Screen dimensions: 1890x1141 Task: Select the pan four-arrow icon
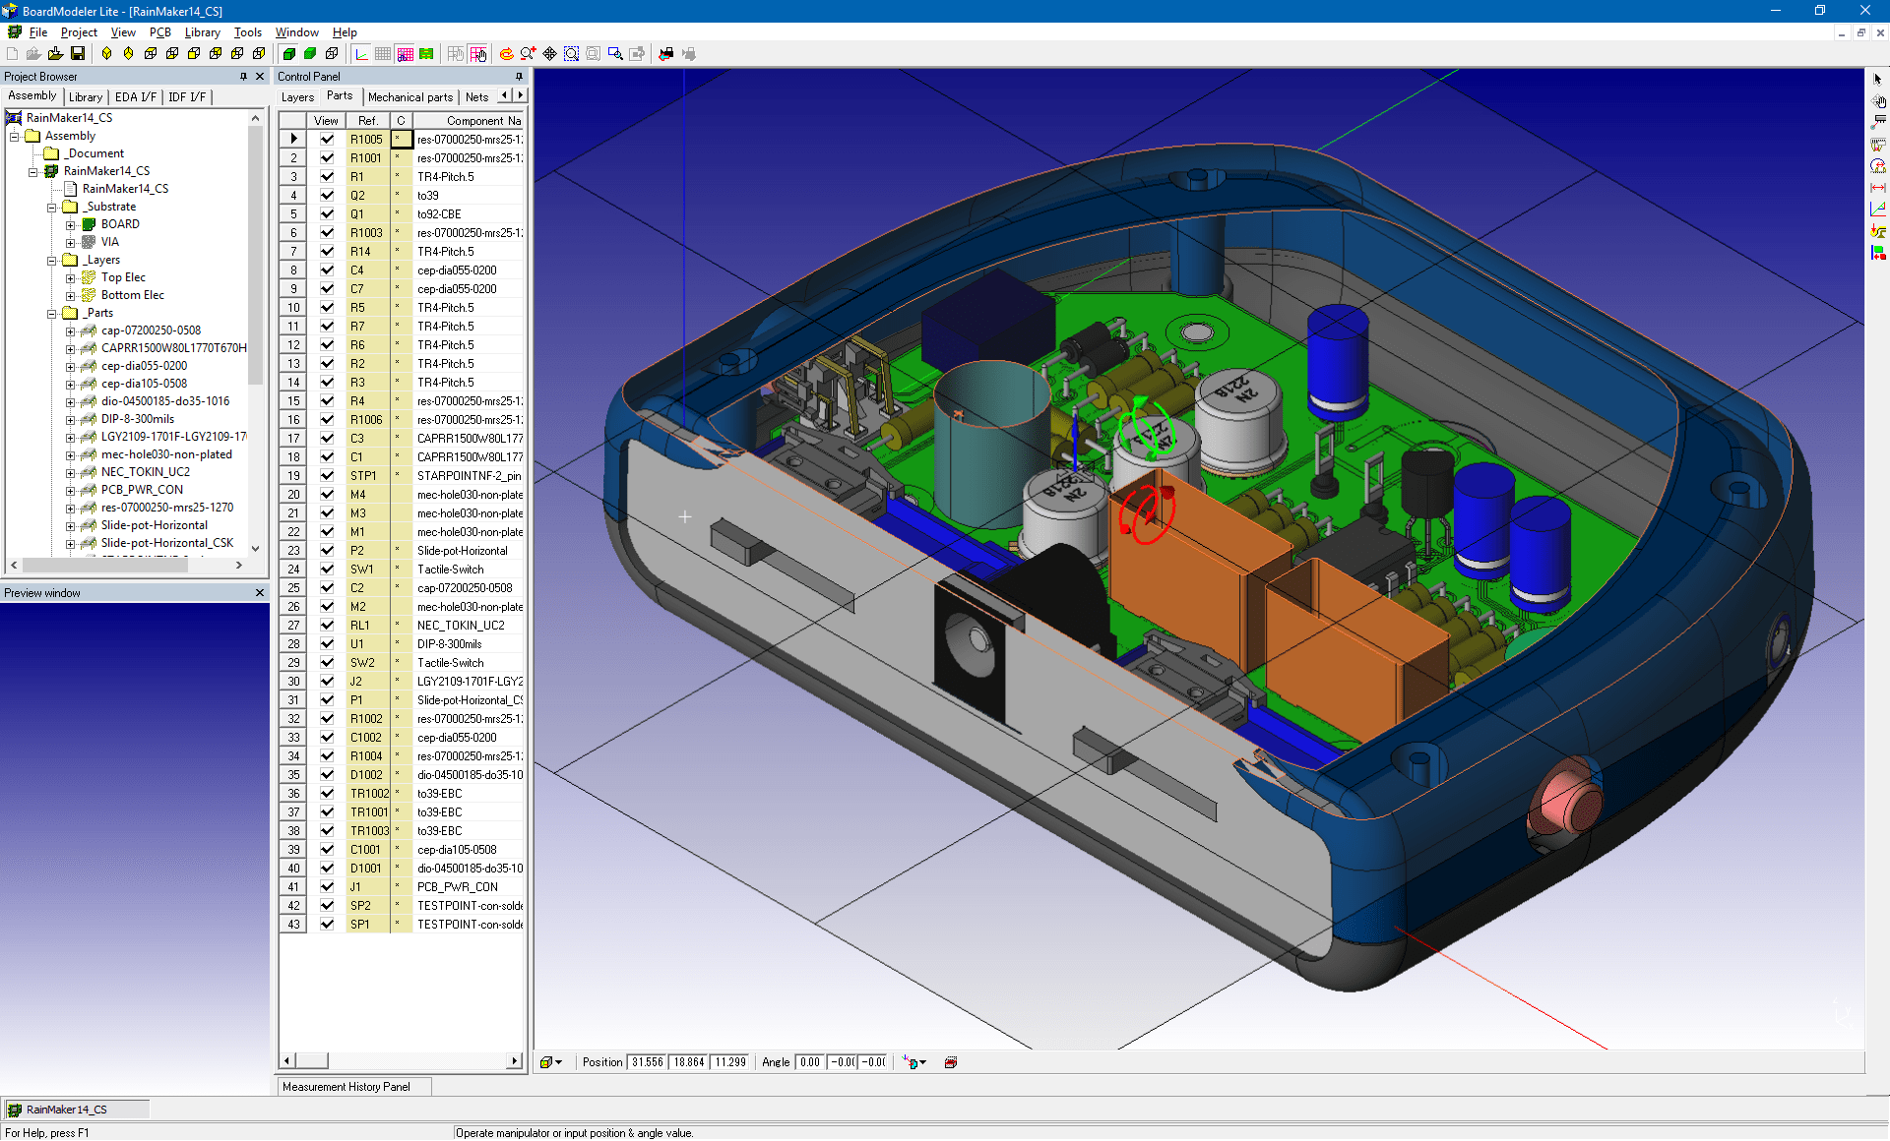(x=549, y=54)
